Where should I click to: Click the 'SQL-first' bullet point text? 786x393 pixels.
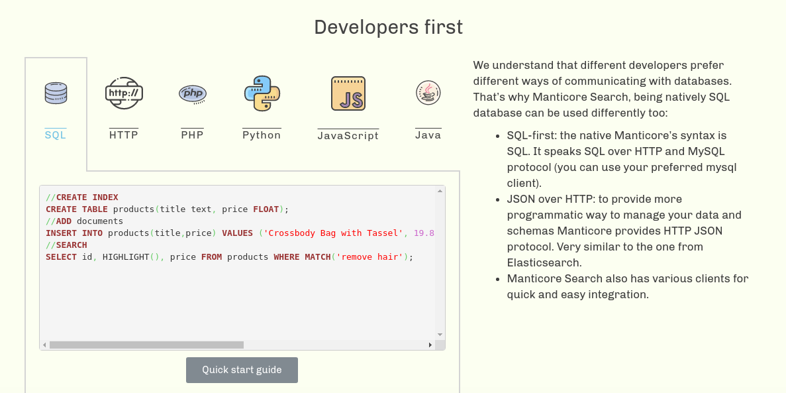point(622,159)
